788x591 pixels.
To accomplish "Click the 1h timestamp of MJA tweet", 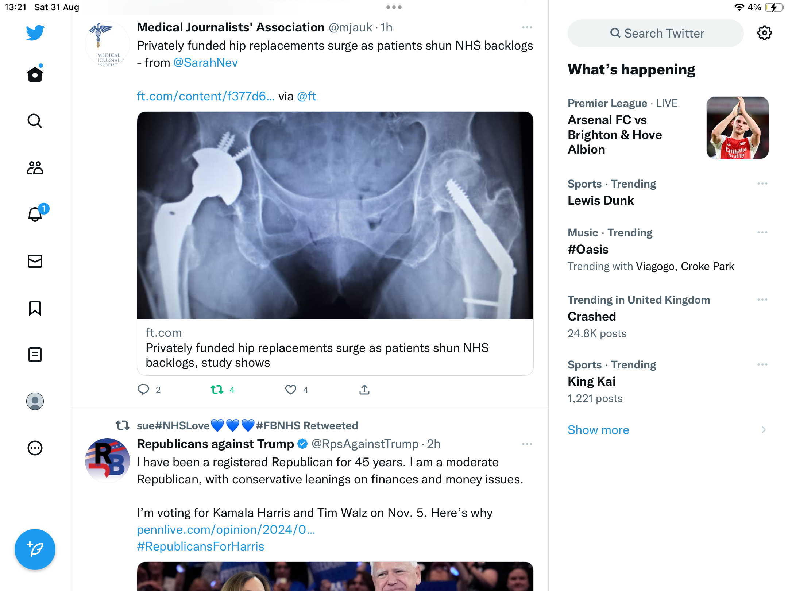I will point(386,27).
